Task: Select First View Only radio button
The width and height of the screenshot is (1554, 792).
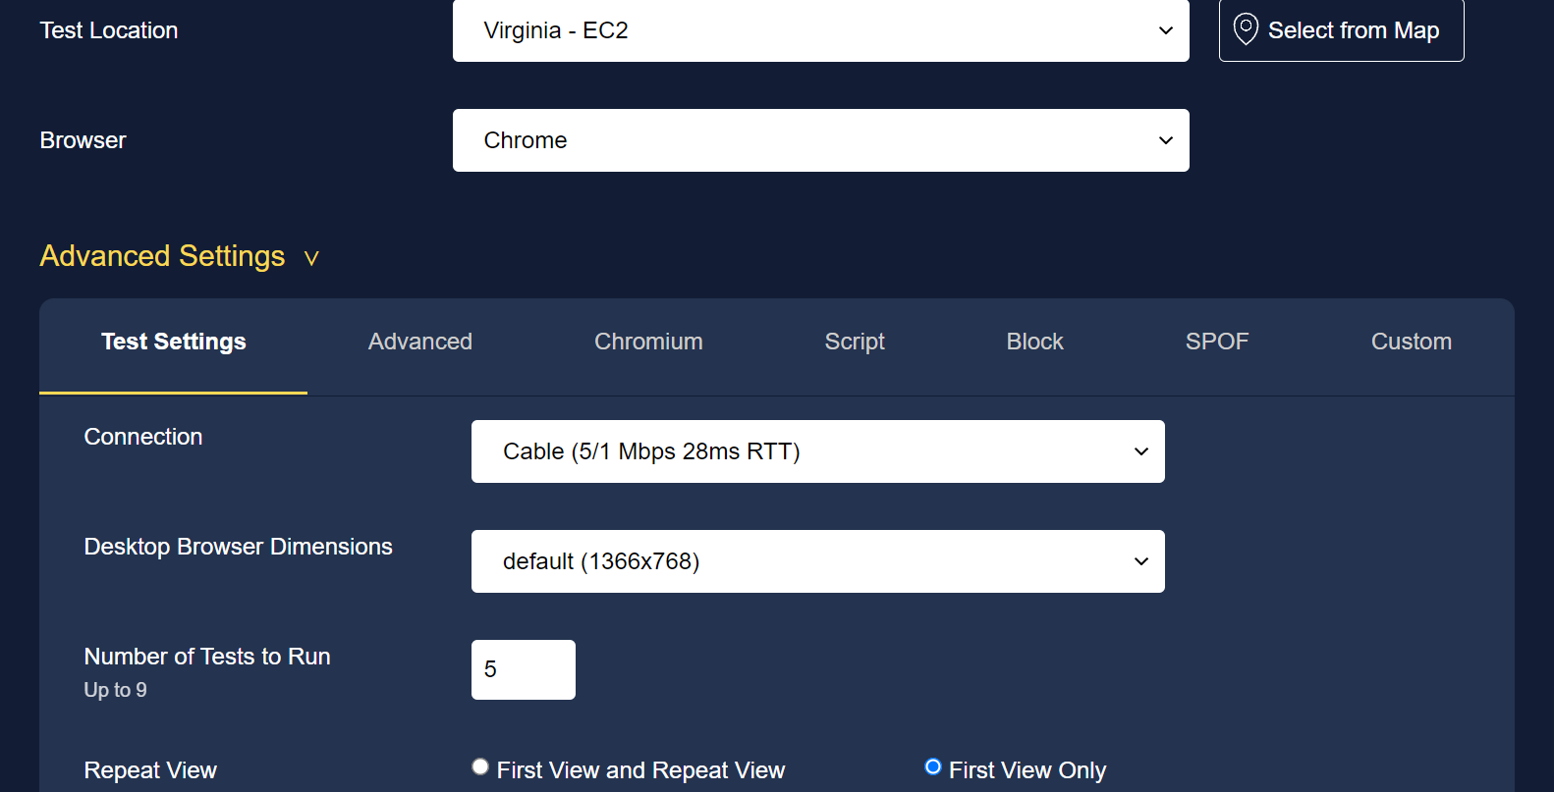Action: point(933,766)
